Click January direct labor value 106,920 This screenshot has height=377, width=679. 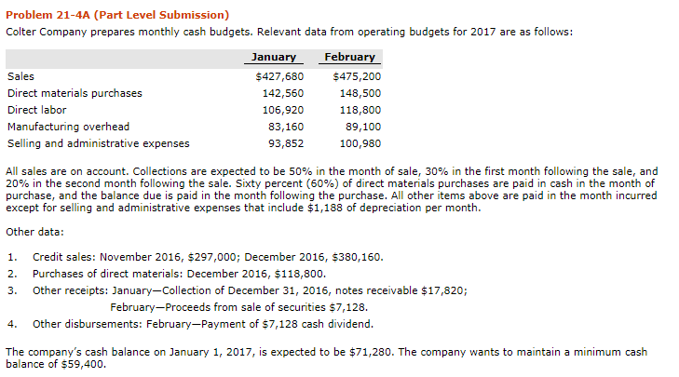pos(283,111)
